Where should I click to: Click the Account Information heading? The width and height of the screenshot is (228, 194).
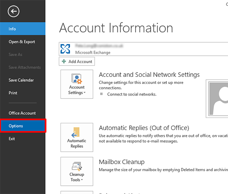(x=116, y=28)
